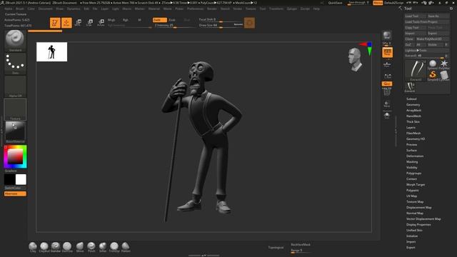
Task: Expand the Masking sub-palette
Action: [412, 162]
